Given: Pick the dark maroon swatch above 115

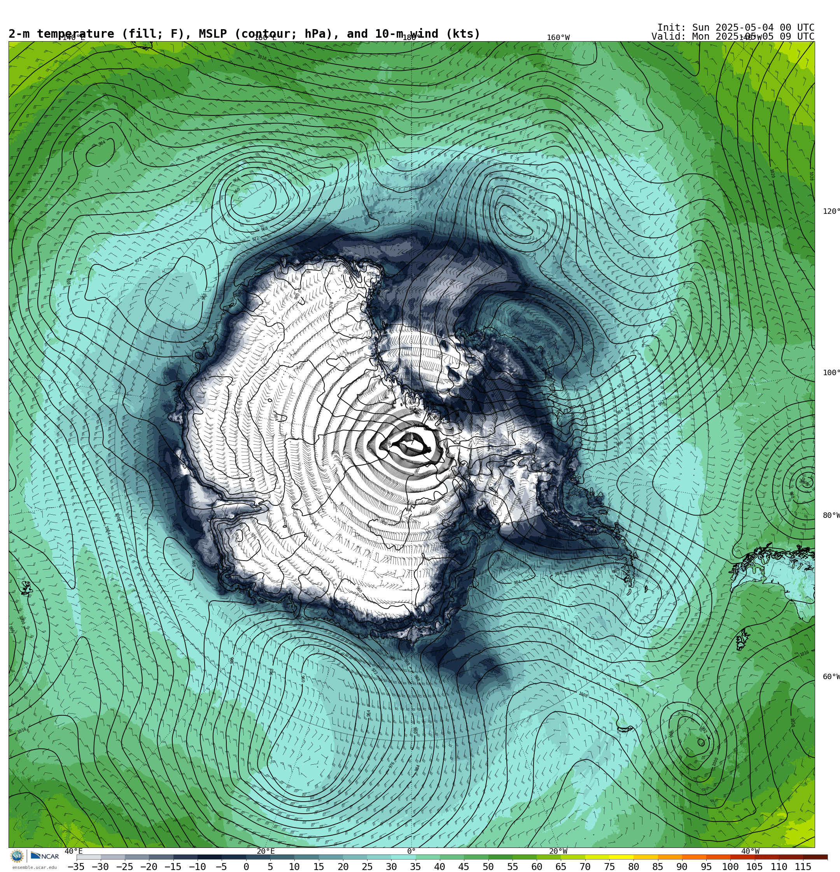Looking at the screenshot, I should 815,857.
